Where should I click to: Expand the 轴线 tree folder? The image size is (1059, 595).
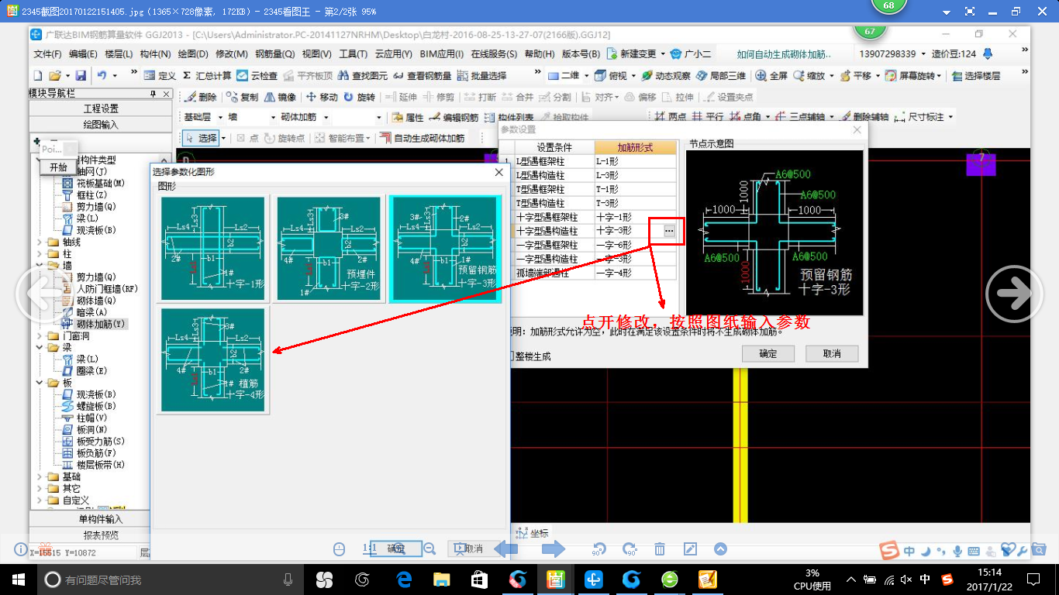pos(40,242)
